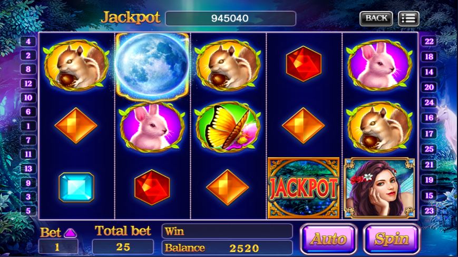
Task: Click the yellow butterfly symbol
Action: [228, 127]
